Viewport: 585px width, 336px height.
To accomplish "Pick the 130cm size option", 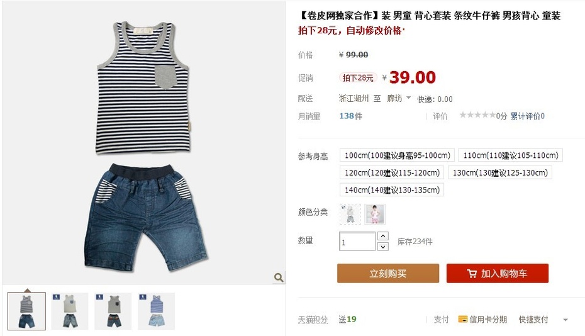I will point(500,172).
